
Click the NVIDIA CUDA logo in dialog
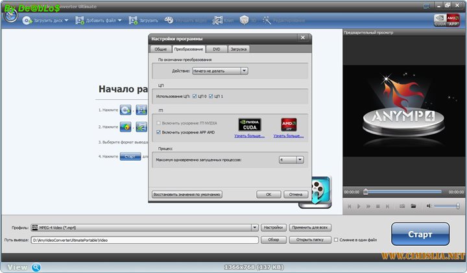point(250,125)
